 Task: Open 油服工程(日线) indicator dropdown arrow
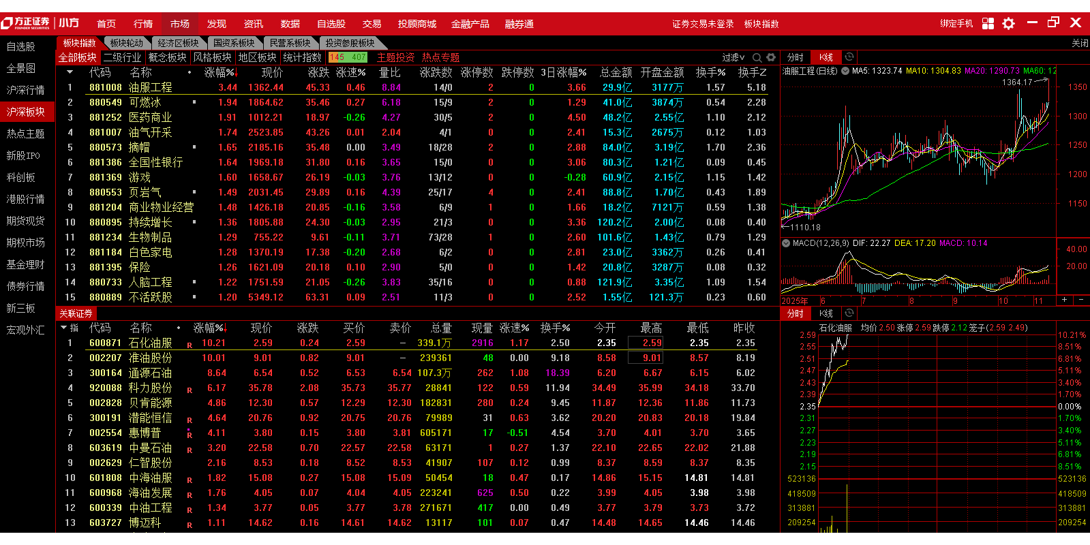845,71
